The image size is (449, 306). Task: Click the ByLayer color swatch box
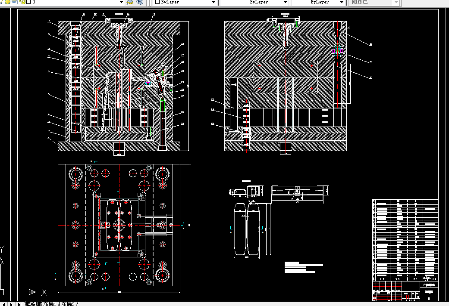157,2
